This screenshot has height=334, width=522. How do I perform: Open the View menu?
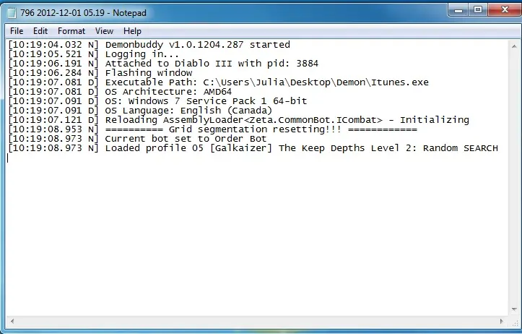[104, 31]
